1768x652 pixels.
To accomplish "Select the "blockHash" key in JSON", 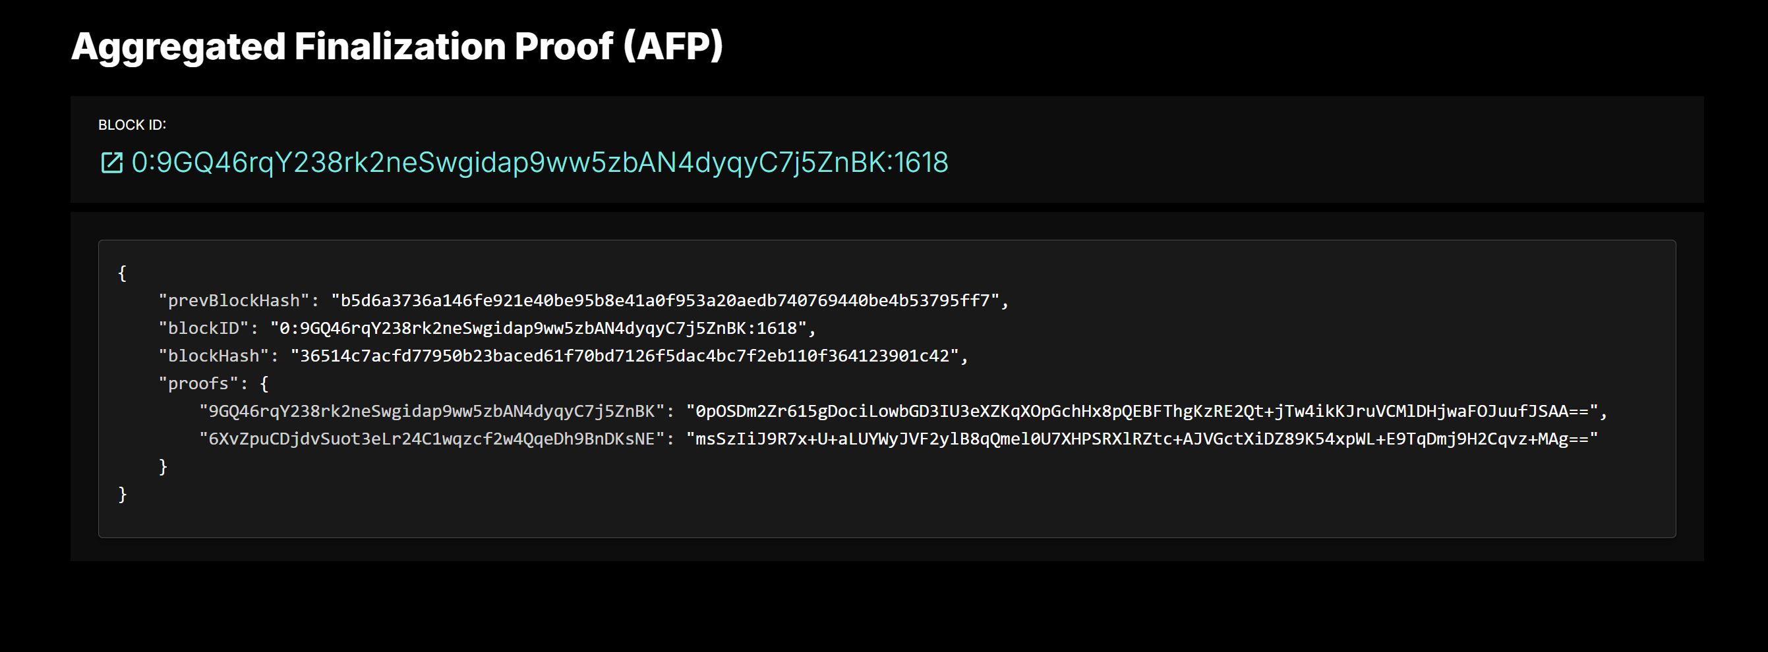I will pos(214,356).
